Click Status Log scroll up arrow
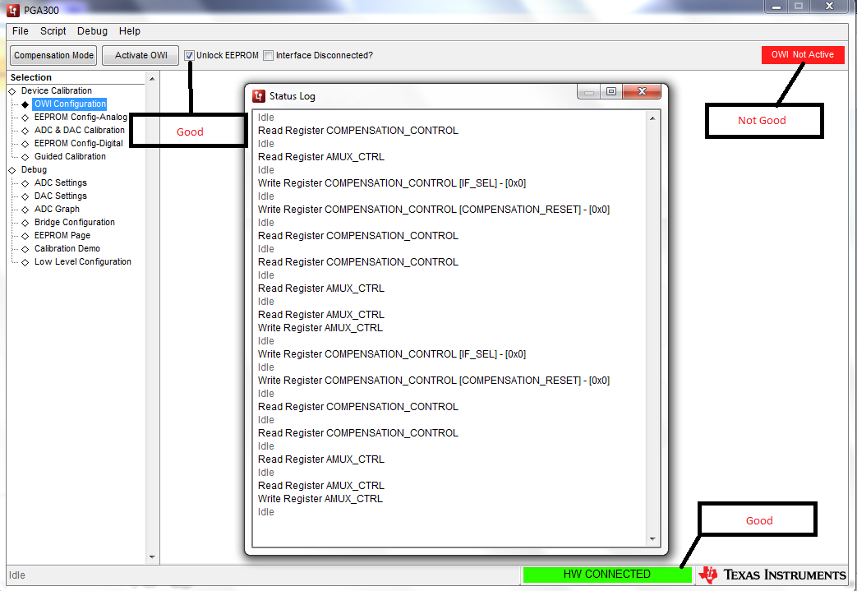Viewport: 857px width, 591px height. tap(652, 118)
